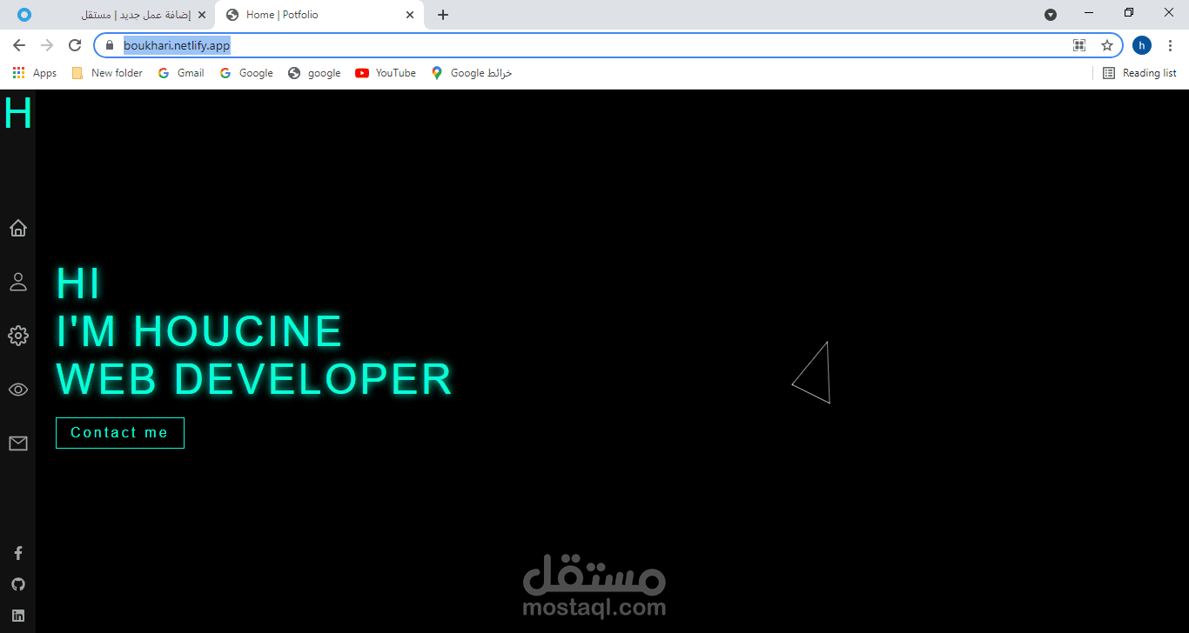1189x633 pixels.
Task: Open the browser profile avatar menu
Action: pos(1141,44)
